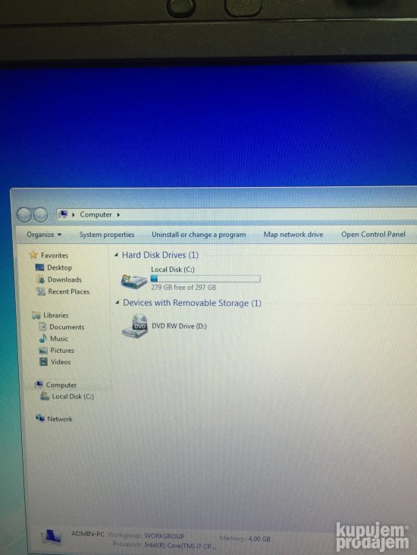Expand the Computer breadcrumb arrow
This screenshot has height=555, width=417.
118,214
